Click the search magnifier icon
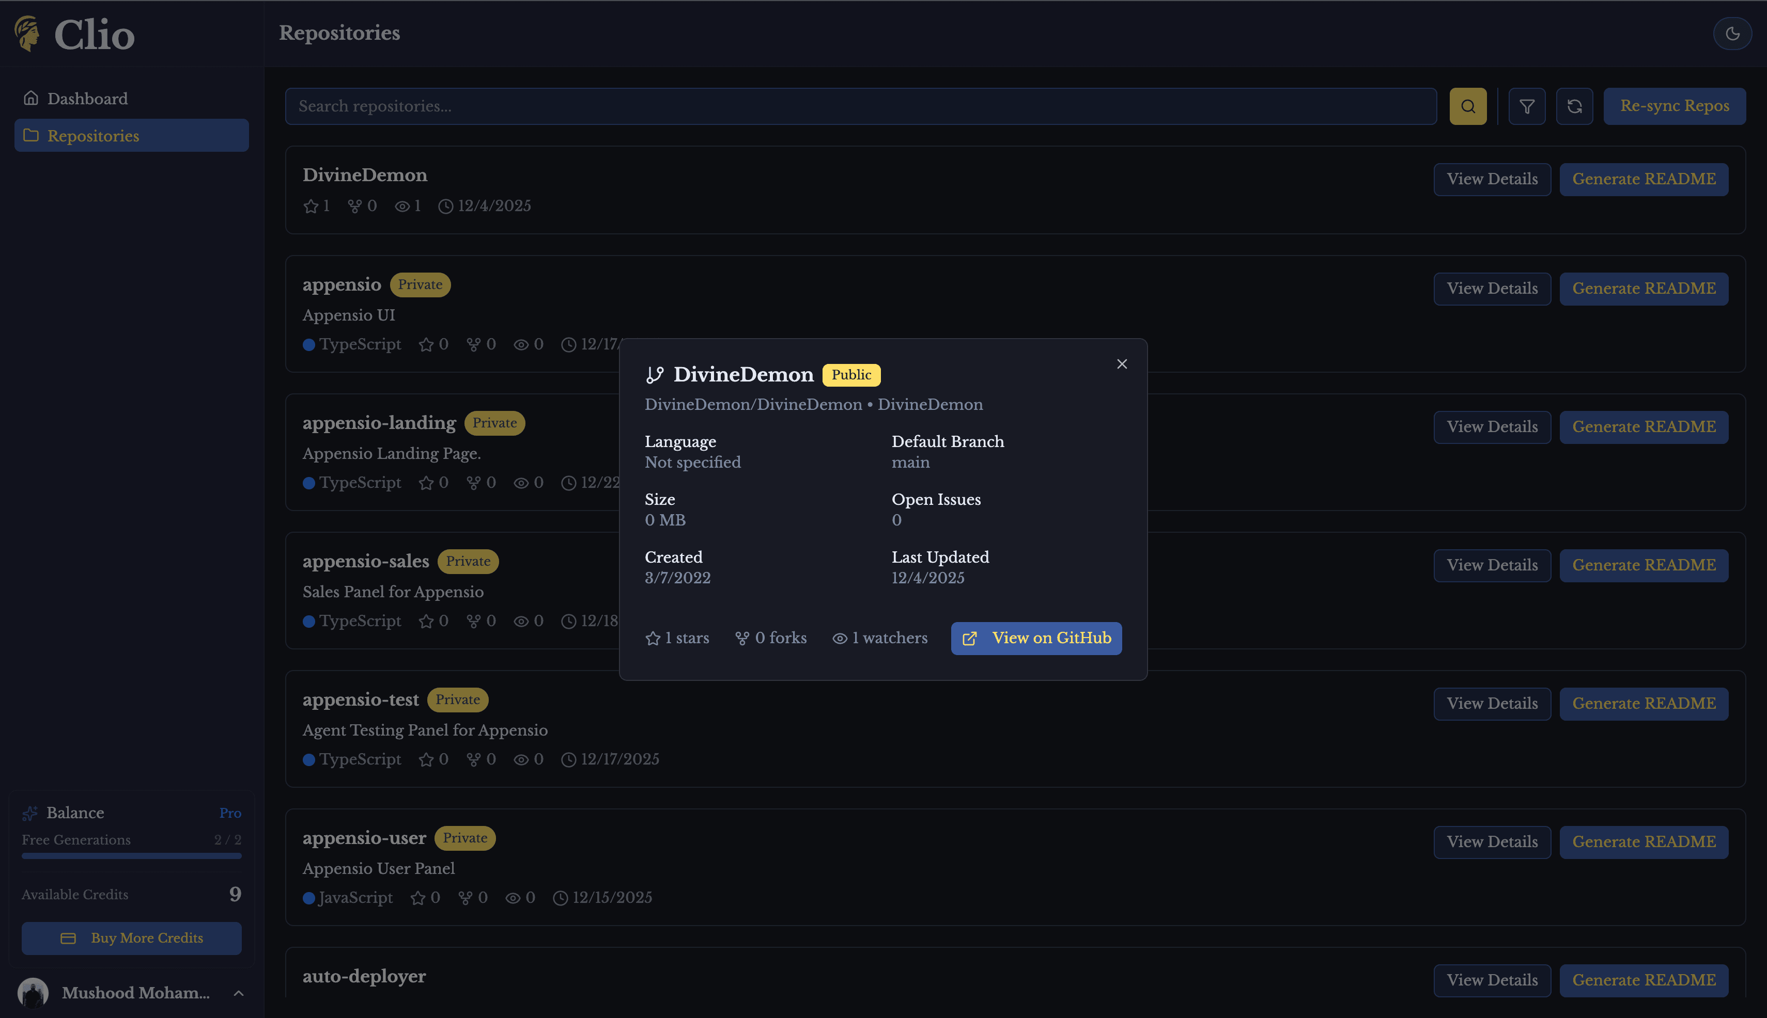1767x1018 pixels. pos(1467,106)
